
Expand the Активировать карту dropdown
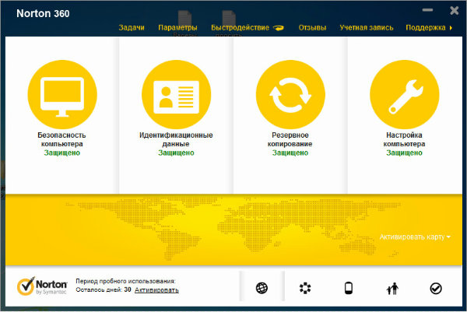[x=416, y=236]
